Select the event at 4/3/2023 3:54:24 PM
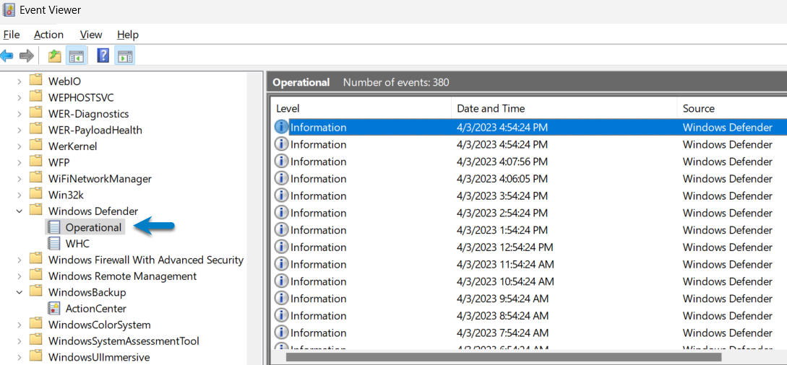 pyautogui.click(x=529, y=195)
